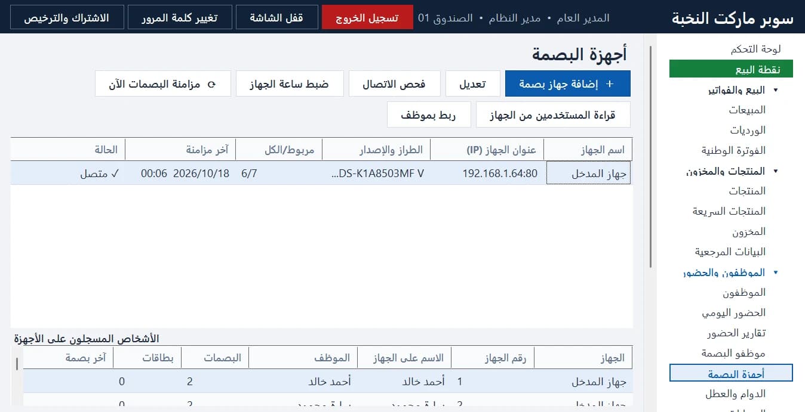The image size is (805, 412).
Task: Sort by البصمات column header
Action: 215,358
